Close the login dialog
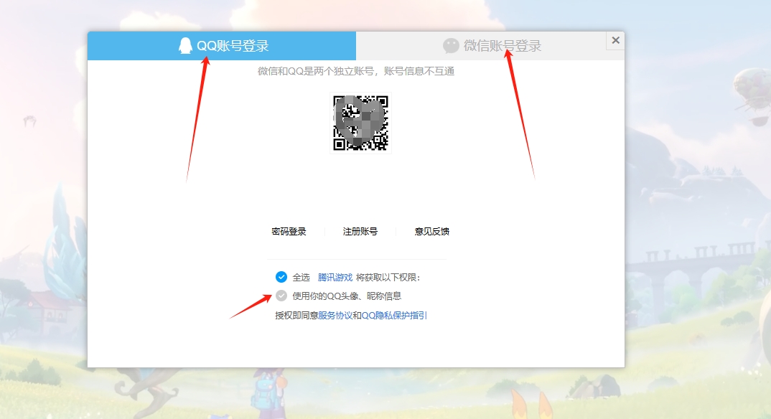 [x=616, y=40]
